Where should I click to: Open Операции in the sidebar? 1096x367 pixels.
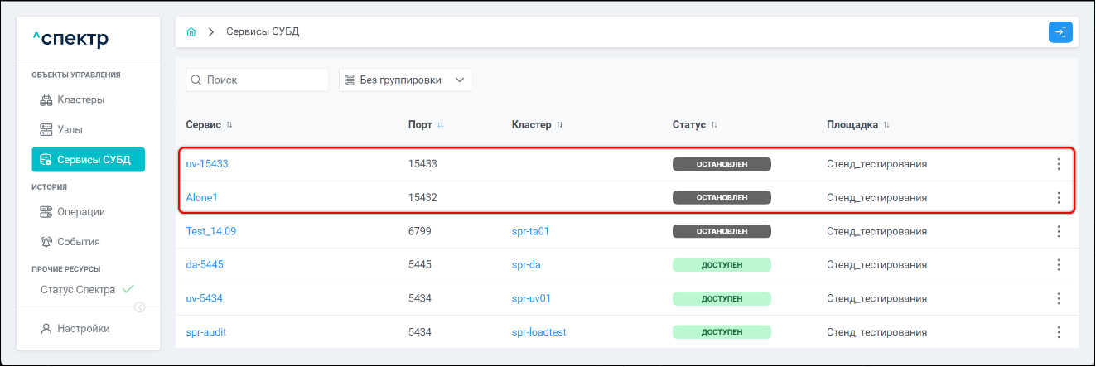coord(80,212)
